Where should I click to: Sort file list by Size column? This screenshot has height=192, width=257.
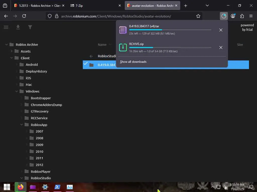[x=240, y=44]
